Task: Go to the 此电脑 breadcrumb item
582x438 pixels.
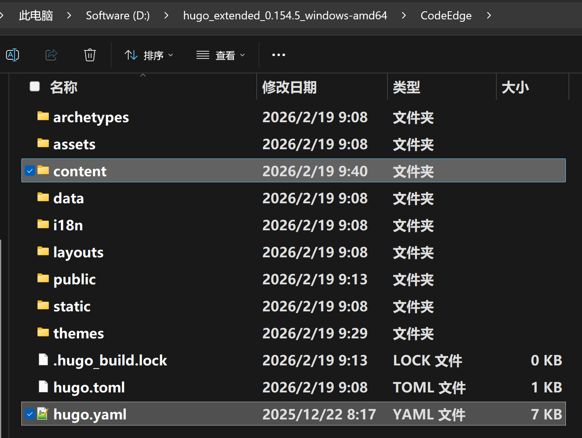Action: [36, 16]
